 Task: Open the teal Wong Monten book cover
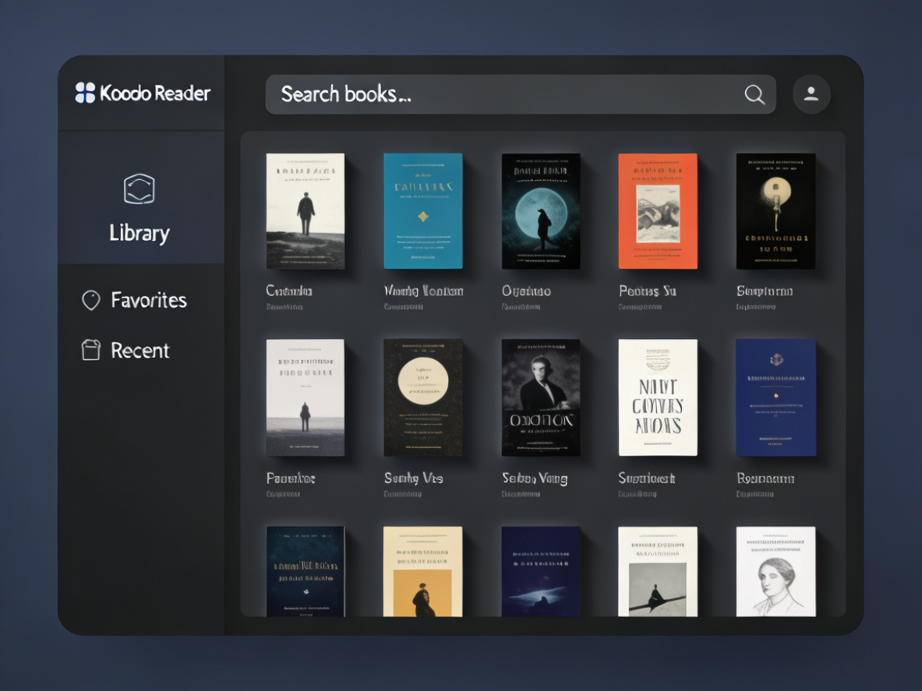click(x=423, y=210)
